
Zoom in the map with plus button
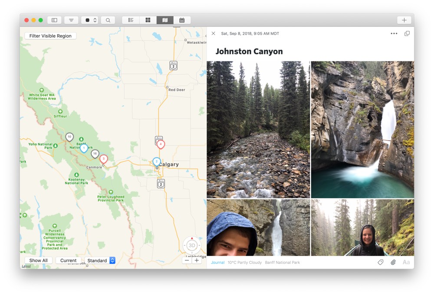[x=197, y=260]
